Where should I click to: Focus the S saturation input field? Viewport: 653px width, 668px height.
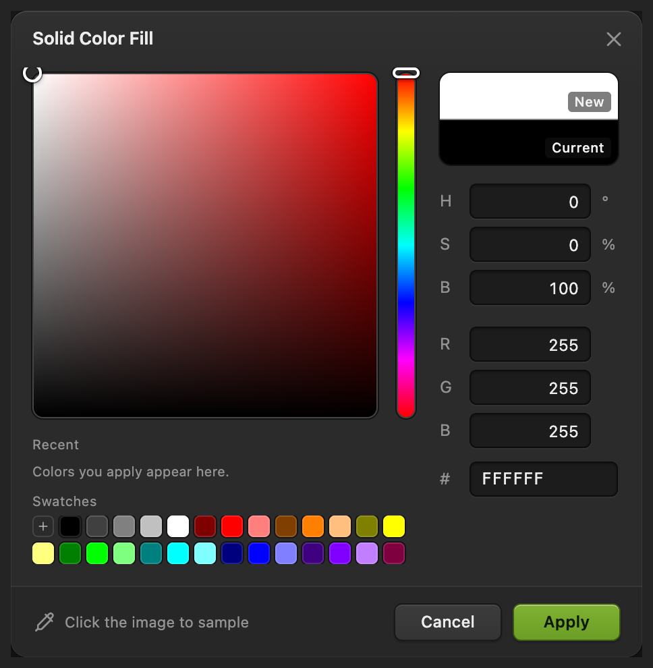(x=530, y=244)
